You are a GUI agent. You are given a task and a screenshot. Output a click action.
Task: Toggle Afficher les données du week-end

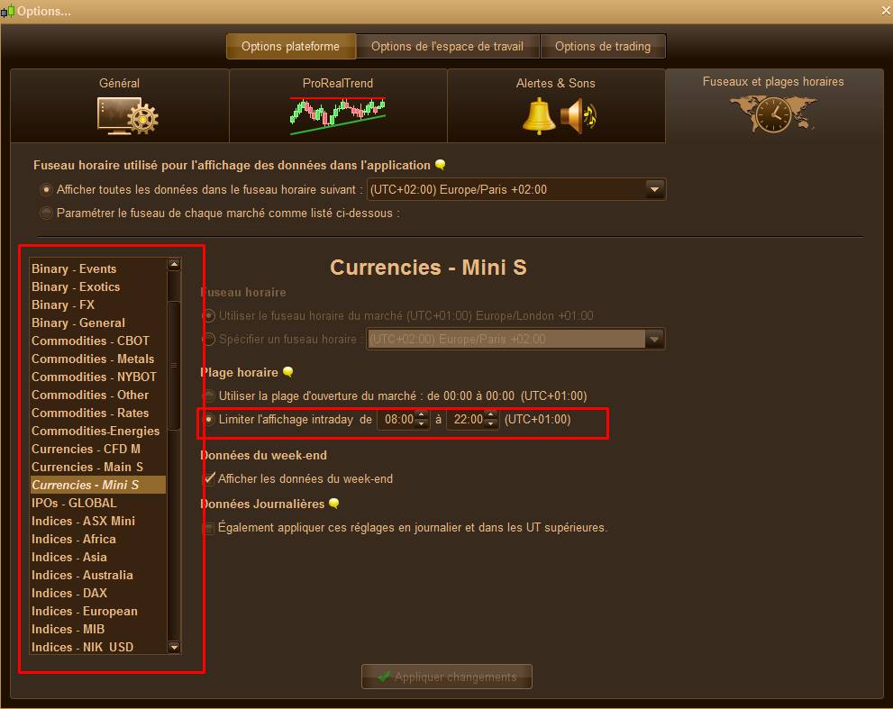tap(210, 478)
